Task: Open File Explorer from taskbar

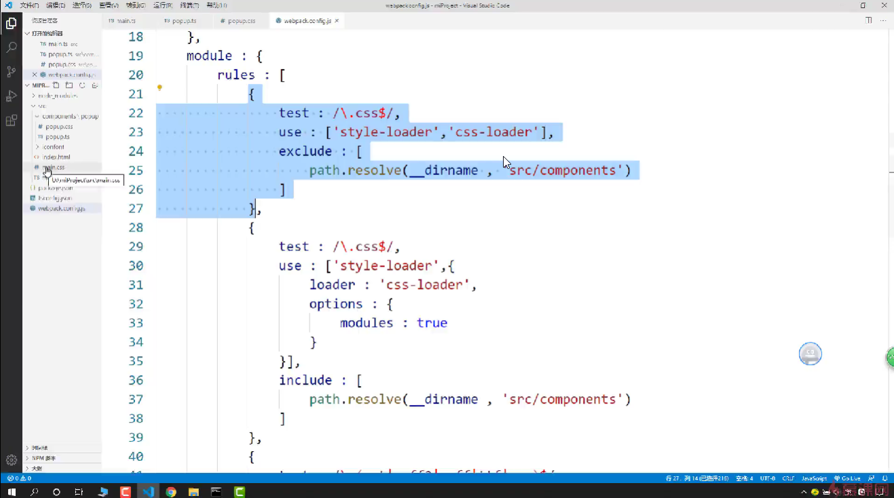Action: click(193, 492)
